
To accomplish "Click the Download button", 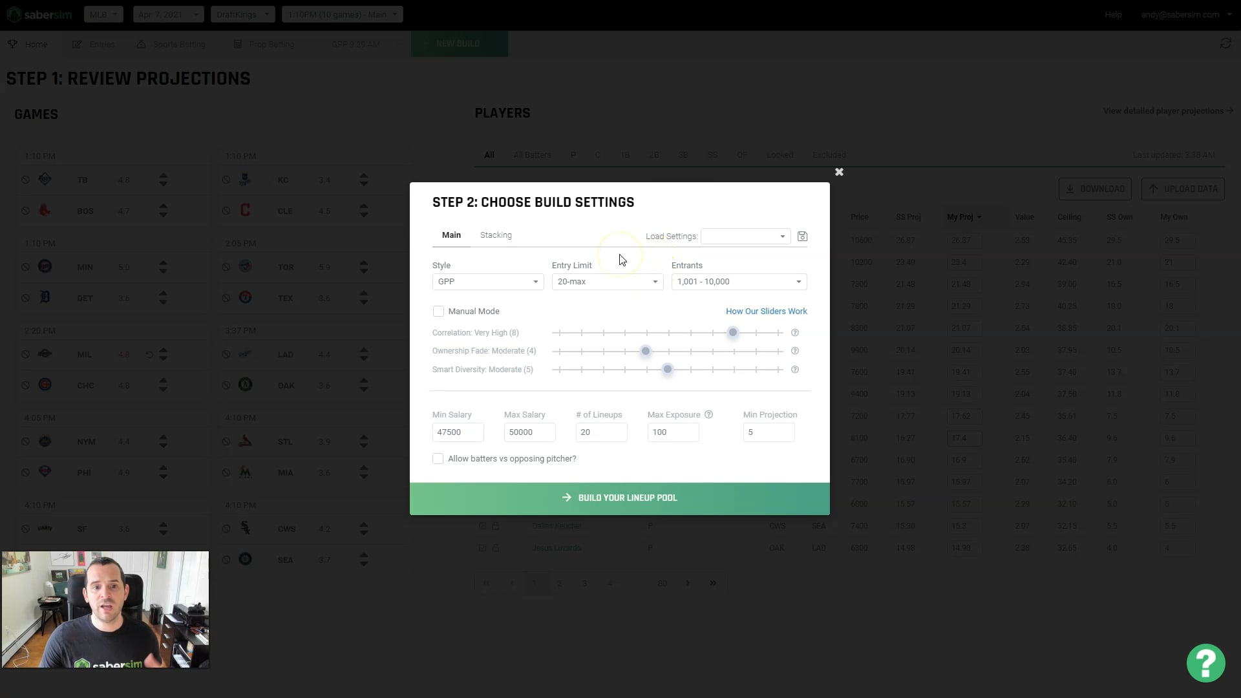I will tap(1095, 189).
